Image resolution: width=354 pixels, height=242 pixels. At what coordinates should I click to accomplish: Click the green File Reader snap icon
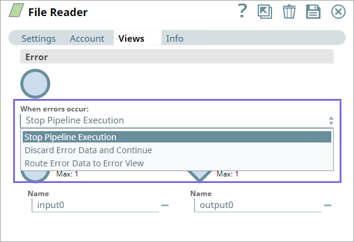coord(17,10)
